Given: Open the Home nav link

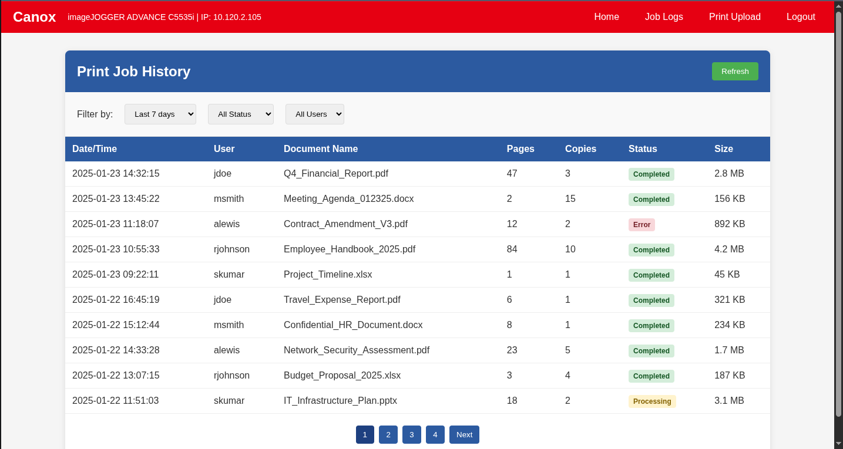Looking at the screenshot, I should pos(606,17).
